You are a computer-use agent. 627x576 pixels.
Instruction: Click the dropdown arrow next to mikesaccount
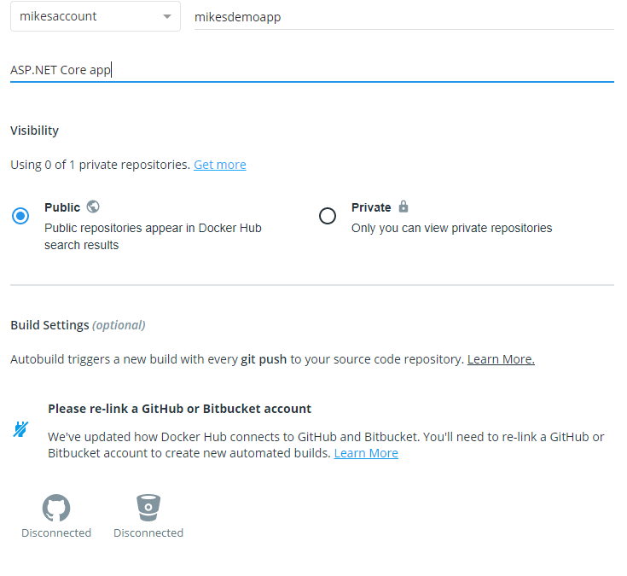(165, 17)
